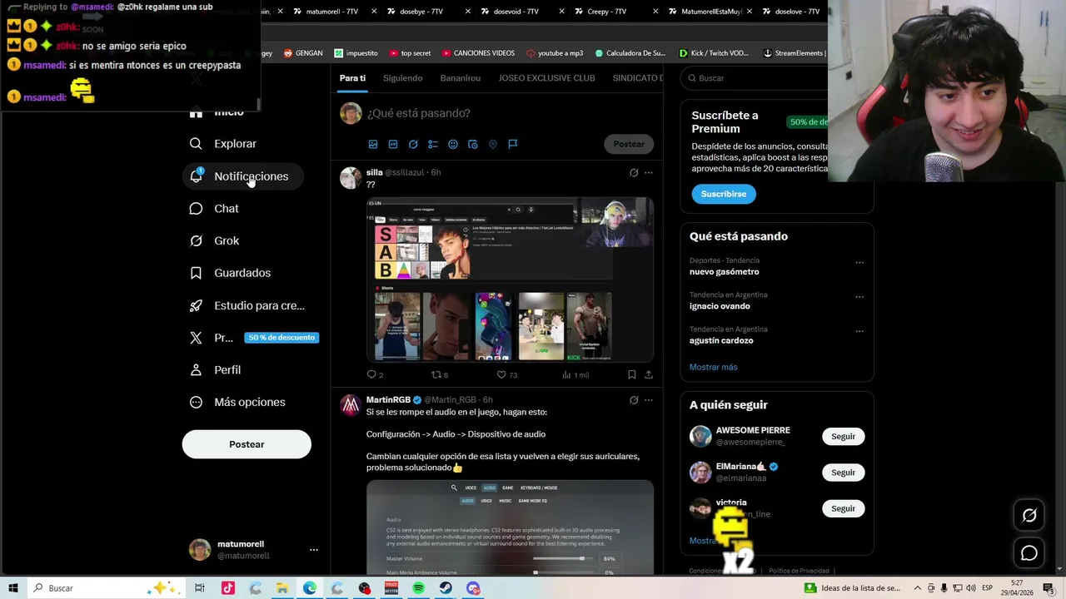Add media image to new post

[373, 144]
